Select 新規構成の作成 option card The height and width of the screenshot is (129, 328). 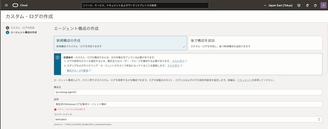click(120, 43)
